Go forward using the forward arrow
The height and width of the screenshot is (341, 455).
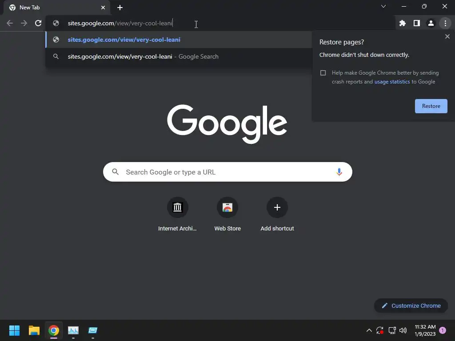[x=24, y=23]
